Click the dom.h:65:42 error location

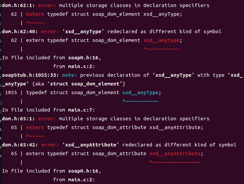20,145
